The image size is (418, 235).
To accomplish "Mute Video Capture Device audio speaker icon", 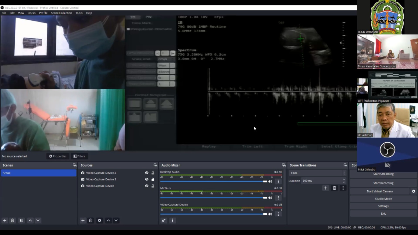I will [x=270, y=214].
